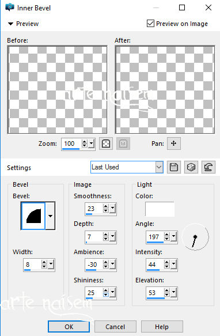Viewport: 220px width, 336px height.
Task: Click in the Zoom value field showing 100
Action: 72,144
